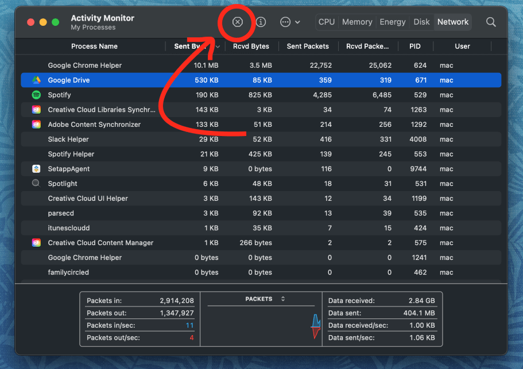Switch to the CPU tab
Image resolution: width=523 pixels, height=369 pixels.
tap(326, 22)
